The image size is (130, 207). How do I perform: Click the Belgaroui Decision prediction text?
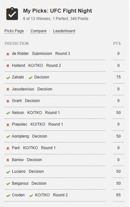(29, 183)
